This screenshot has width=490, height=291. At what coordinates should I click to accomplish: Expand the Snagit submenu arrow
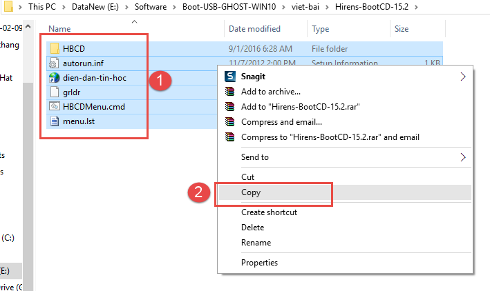tap(462, 77)
